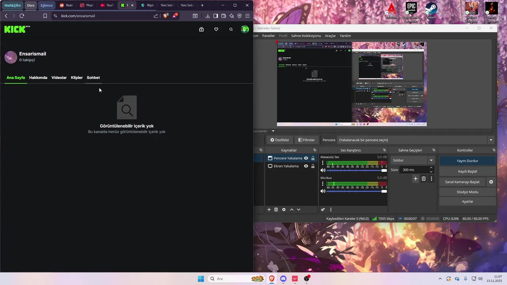
Task: Open the Brave Rewards triangle icon
Action: click(175, 16)
